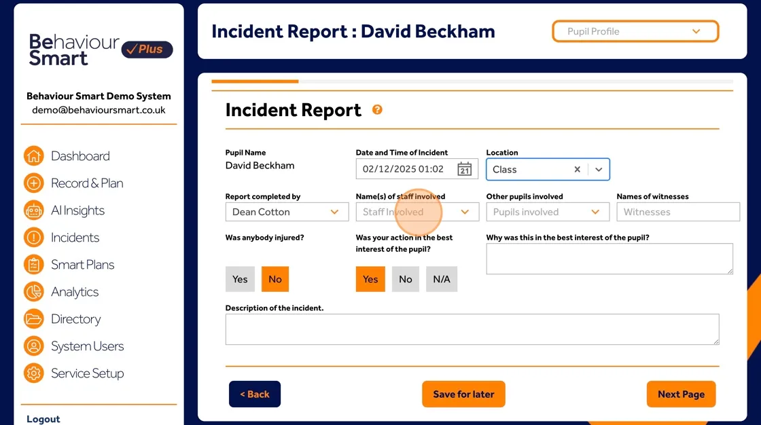Click the Logout link
The height and width of the screenshot is (425, 761).
(x=43, y=418)
